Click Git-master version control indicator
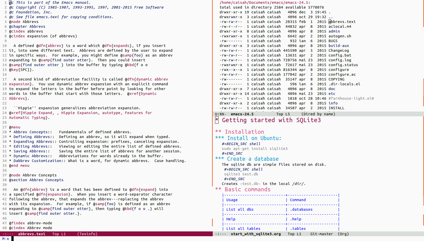Viewport: 424px width, 241px height. coord(322,234)
